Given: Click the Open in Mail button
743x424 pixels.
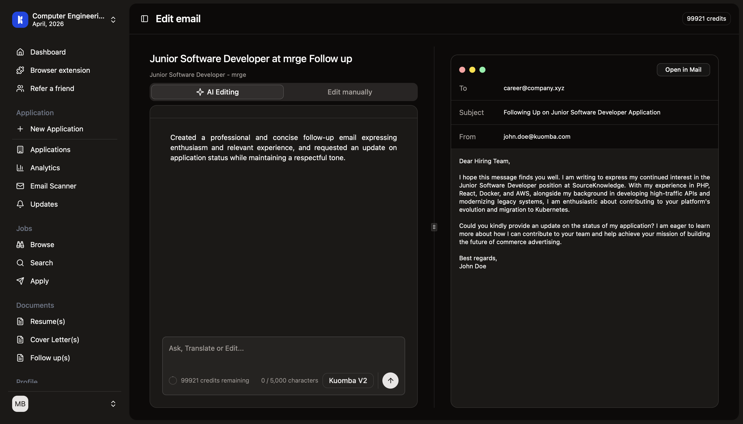Looking at the screenshot, I should pyautogui.click(x=683, y=69).
